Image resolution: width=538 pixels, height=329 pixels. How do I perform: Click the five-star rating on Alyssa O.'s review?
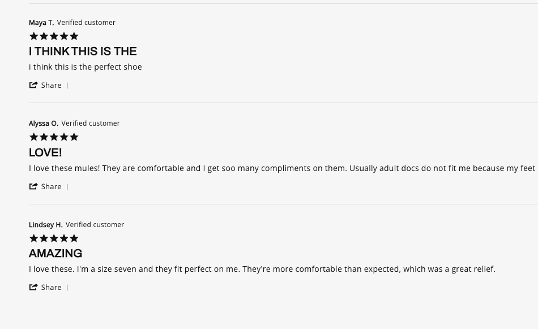[x=54, y=137]
